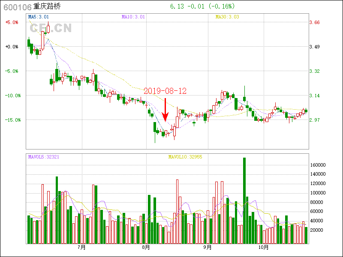Click the 160000 volume axis label
This screenshot has height=257, width=343.
tap(318, 165)
